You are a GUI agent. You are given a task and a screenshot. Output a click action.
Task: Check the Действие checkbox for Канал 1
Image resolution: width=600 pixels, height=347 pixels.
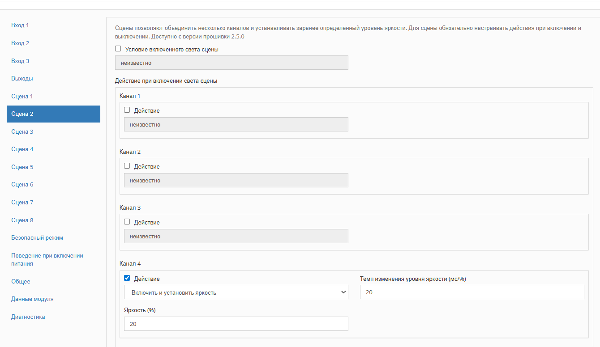(127, 110)
